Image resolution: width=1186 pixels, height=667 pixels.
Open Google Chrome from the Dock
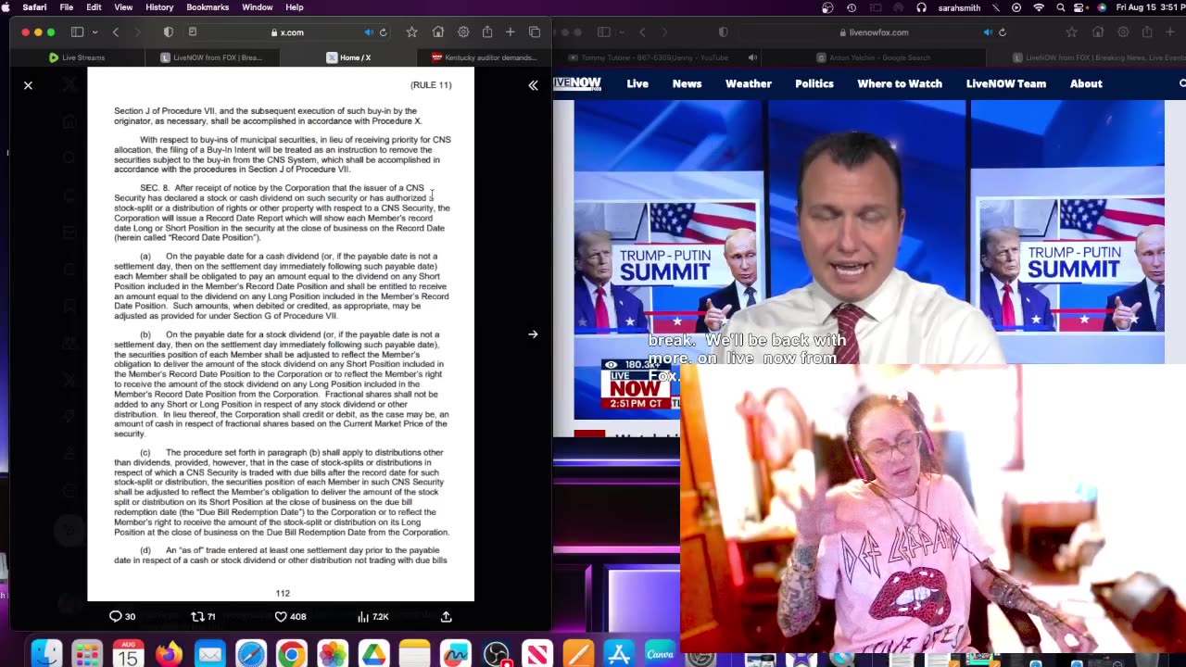point(291,654)
